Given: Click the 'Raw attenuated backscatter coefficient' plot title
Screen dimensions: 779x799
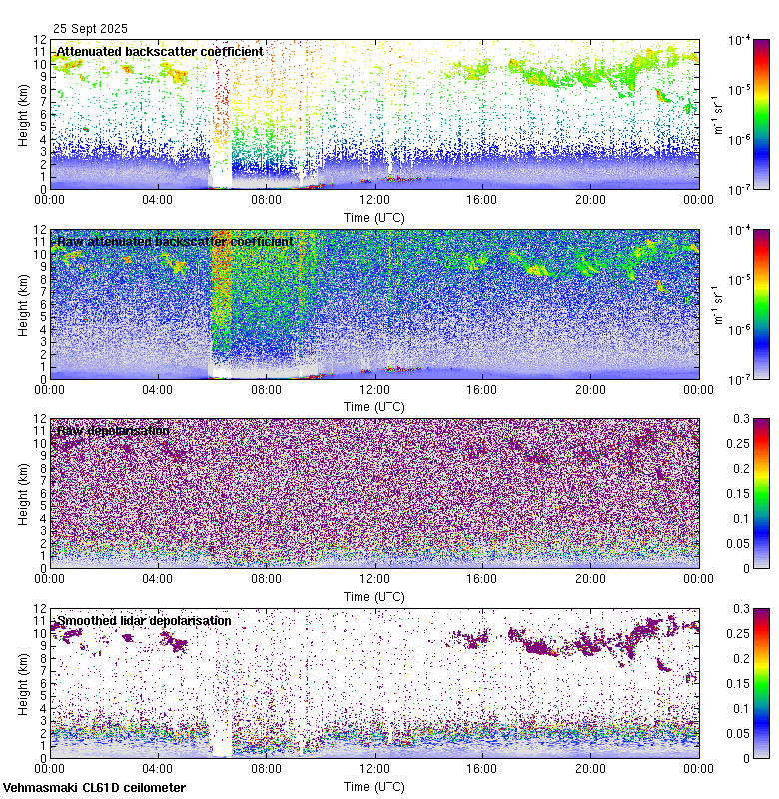Looking at the screenshot, I should (x=175, y=241).
